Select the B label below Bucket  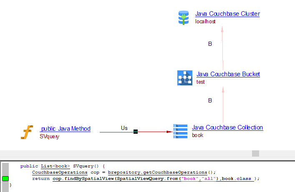(x=210, y=100)
